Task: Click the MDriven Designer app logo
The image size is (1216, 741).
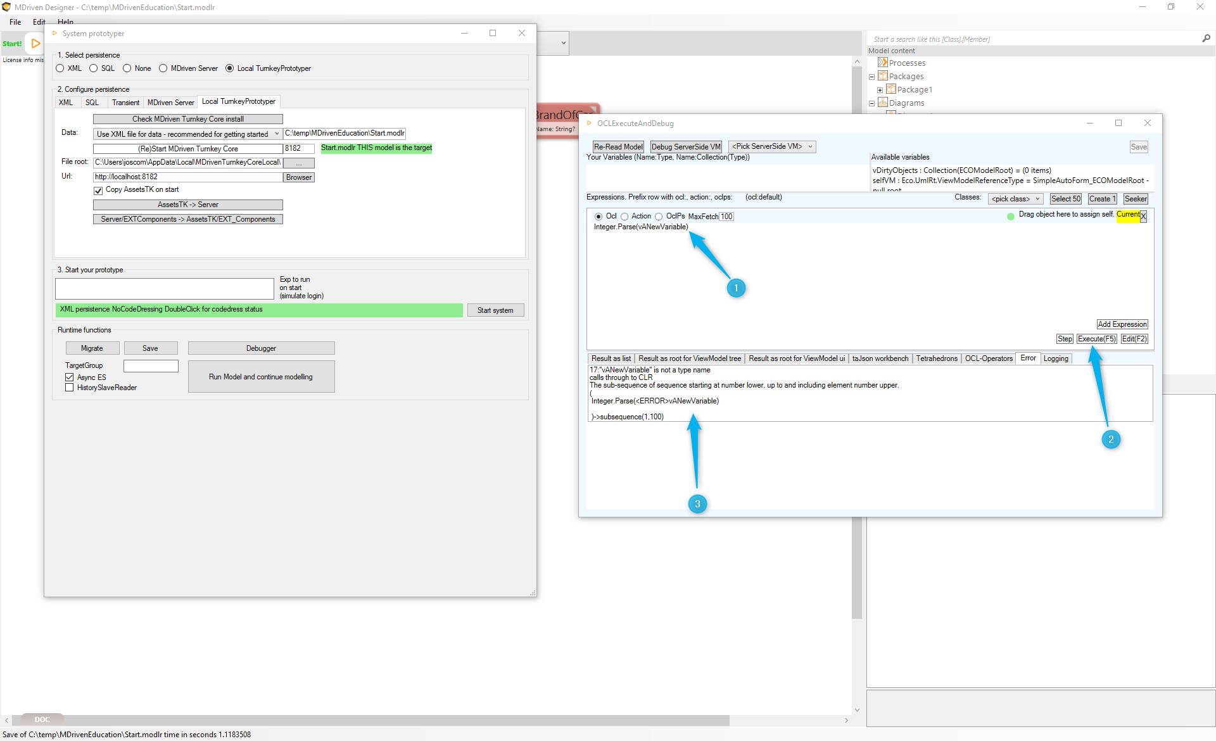Action: tap(6, 7)
